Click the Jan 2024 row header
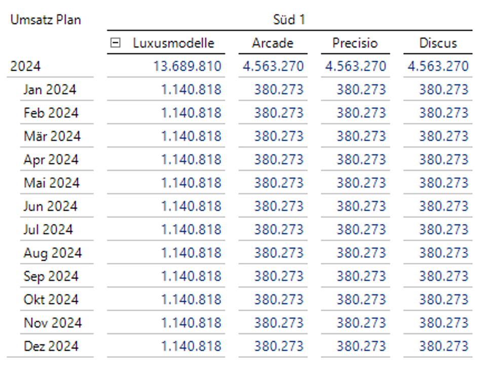The width and height of the screenshot is (484, 370). tap(50, 90)
